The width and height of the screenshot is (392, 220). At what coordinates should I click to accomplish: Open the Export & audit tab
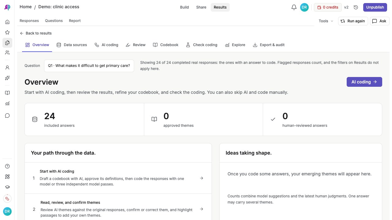click(x=269, y=45)
